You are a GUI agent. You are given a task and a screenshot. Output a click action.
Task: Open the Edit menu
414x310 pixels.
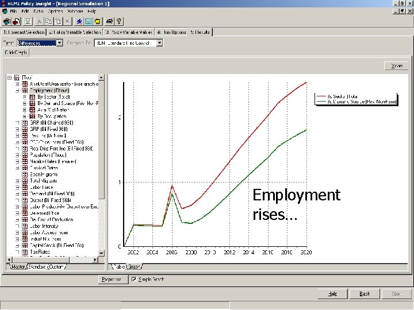click(x=25, y=11)
